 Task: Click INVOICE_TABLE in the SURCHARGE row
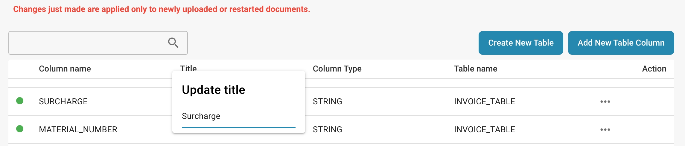coord(485,102)
